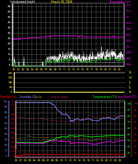
Task: Click the yellow wind direction line
Action: coord(70,92)
